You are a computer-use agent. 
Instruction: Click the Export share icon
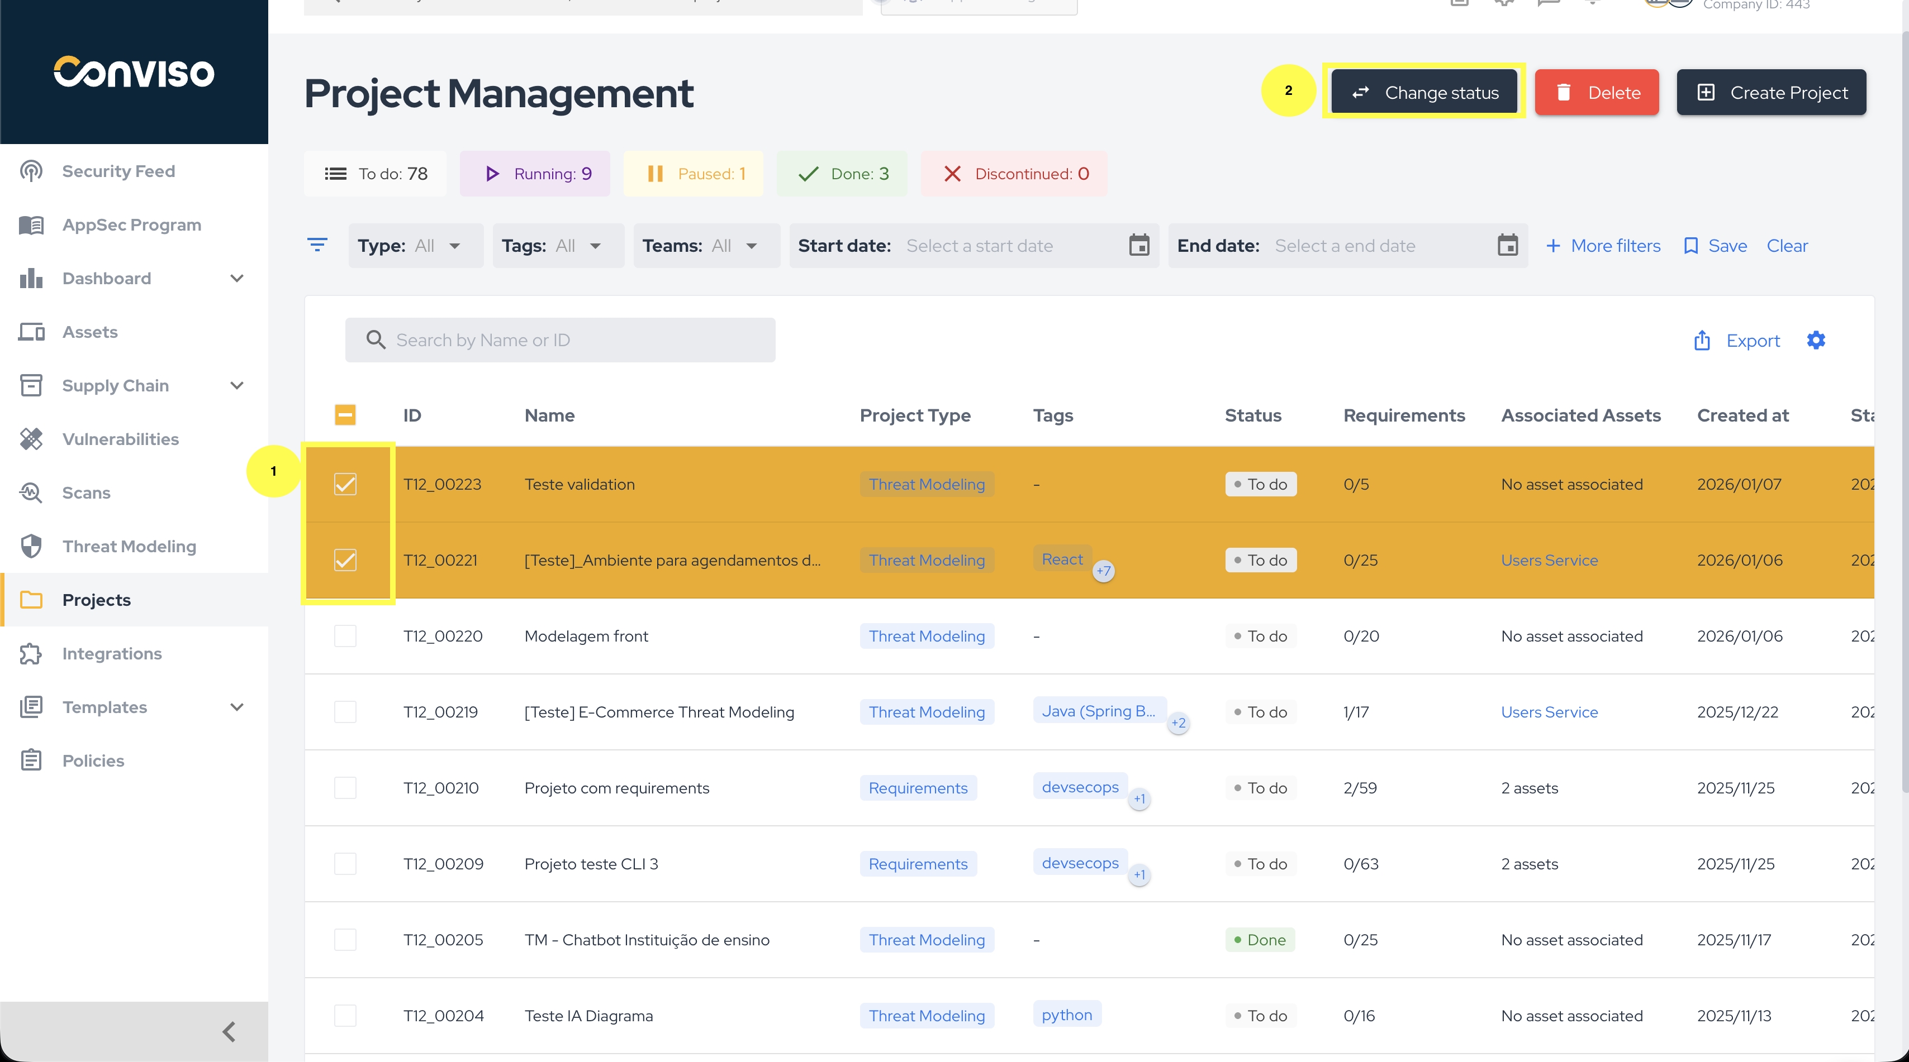coord(1702,340)
